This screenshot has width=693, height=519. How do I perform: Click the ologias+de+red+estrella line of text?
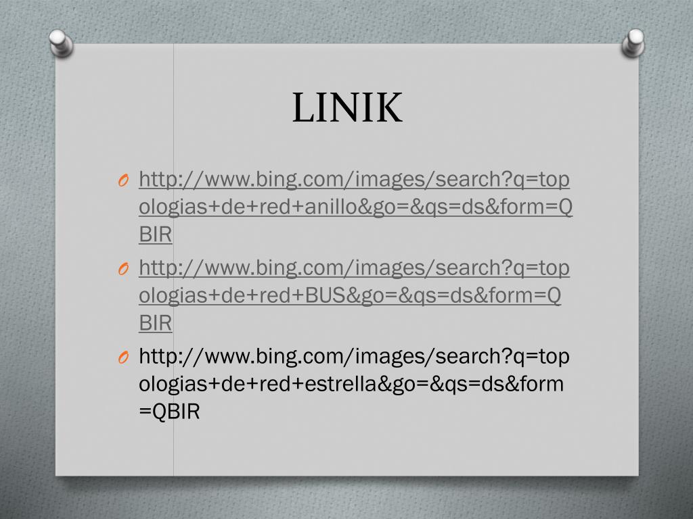click(351, 384)
